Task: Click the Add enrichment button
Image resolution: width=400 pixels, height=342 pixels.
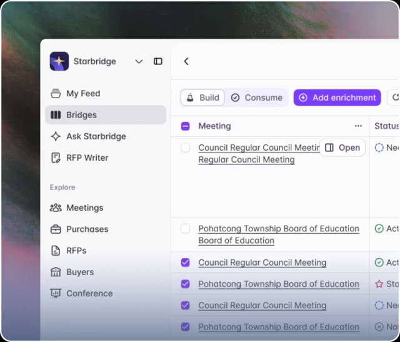Action: [x=337, y=98]
